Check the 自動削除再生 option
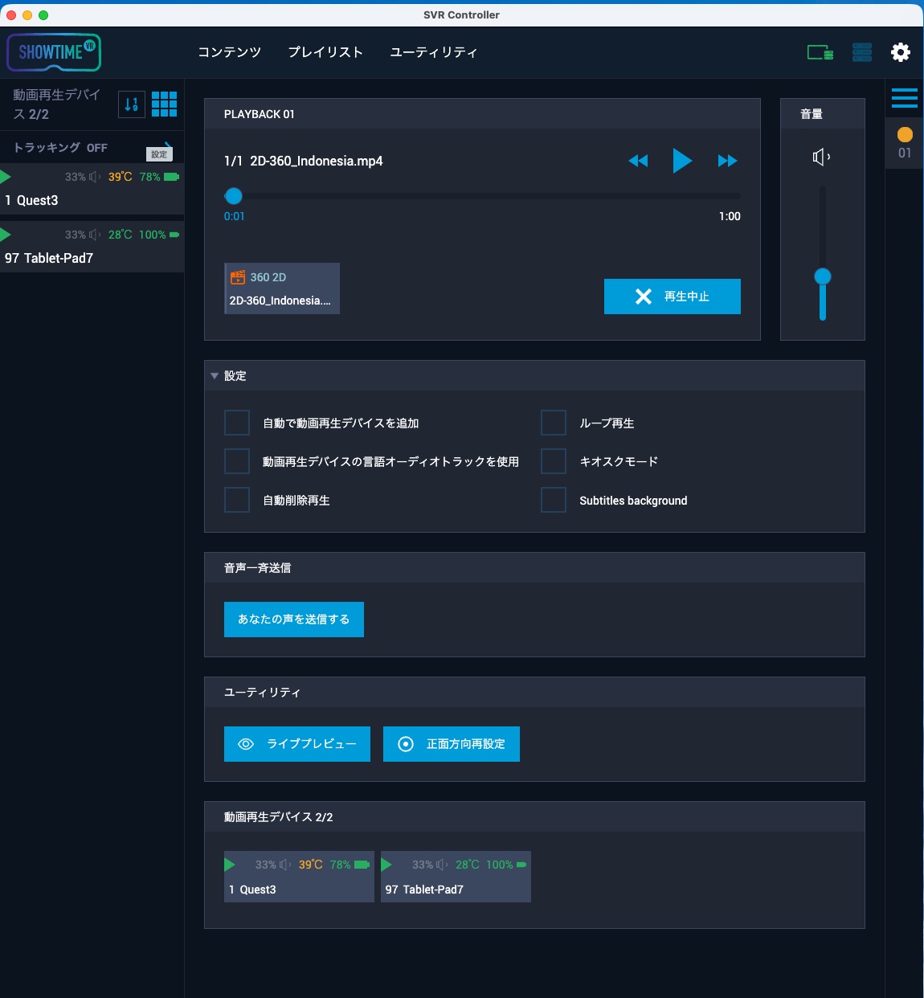This screenshot has width=924, height=998. click(x=237, y=500)
